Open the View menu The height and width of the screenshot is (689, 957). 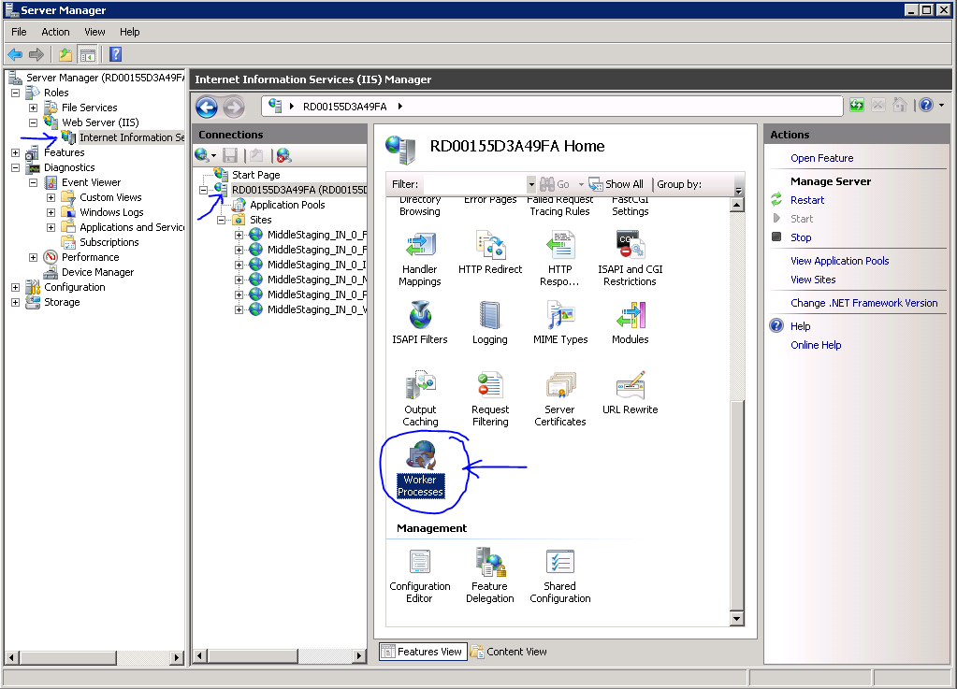click(x=94, y=32)
